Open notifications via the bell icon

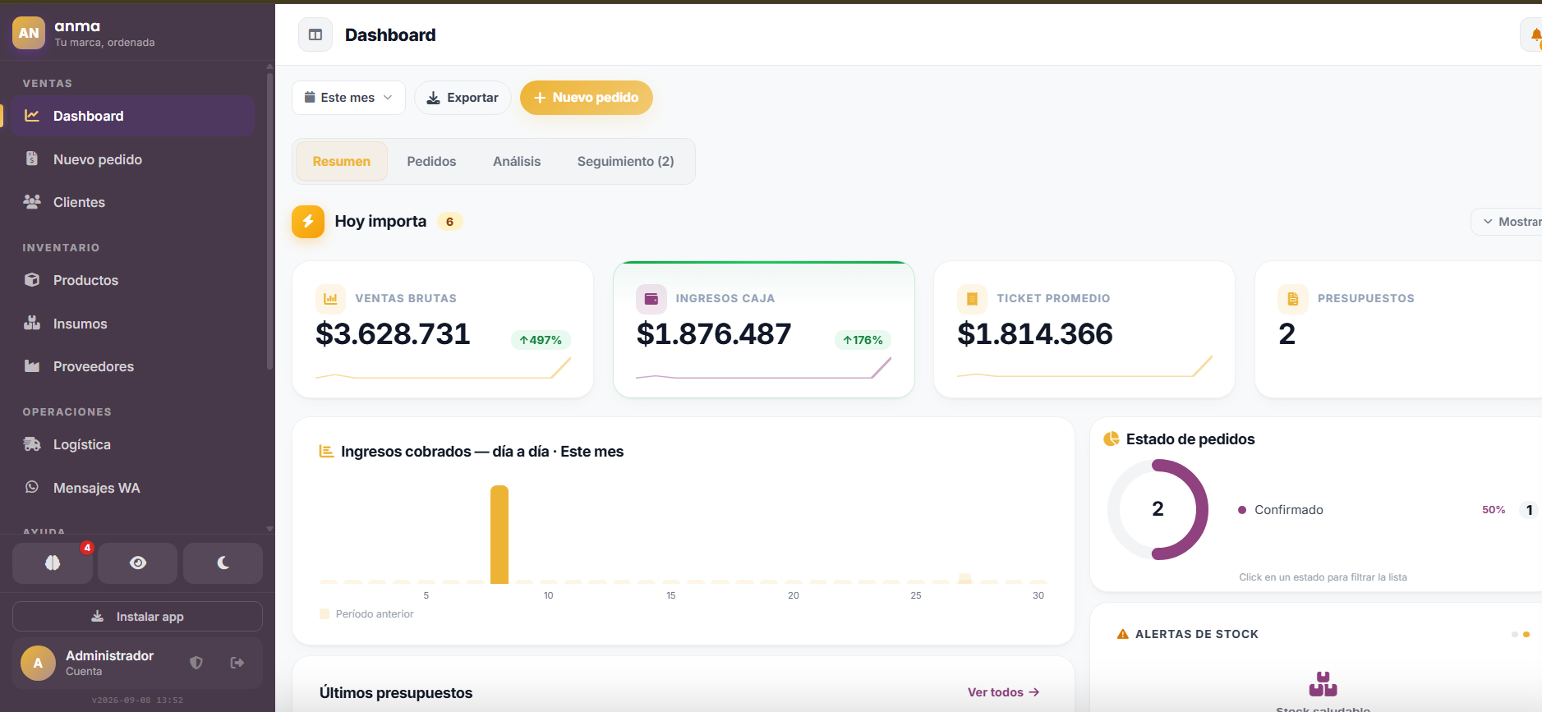(x=1533, y=35)
